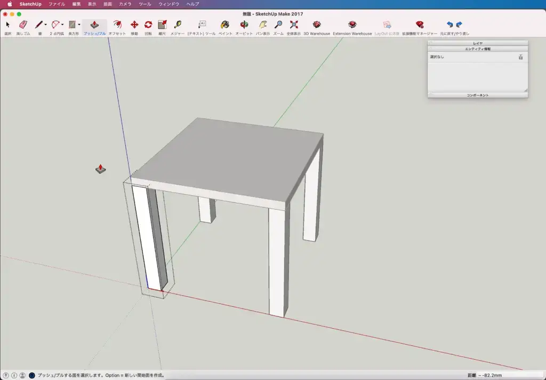
Task: Click the 全体表示 zoom extents icon
Action: 294,25
